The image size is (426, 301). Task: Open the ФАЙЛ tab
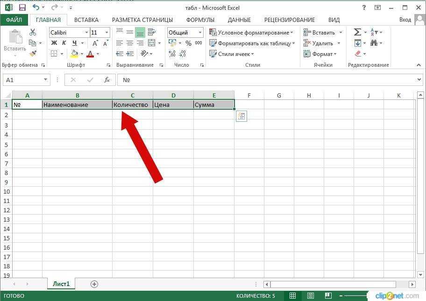tap(14, 20)
